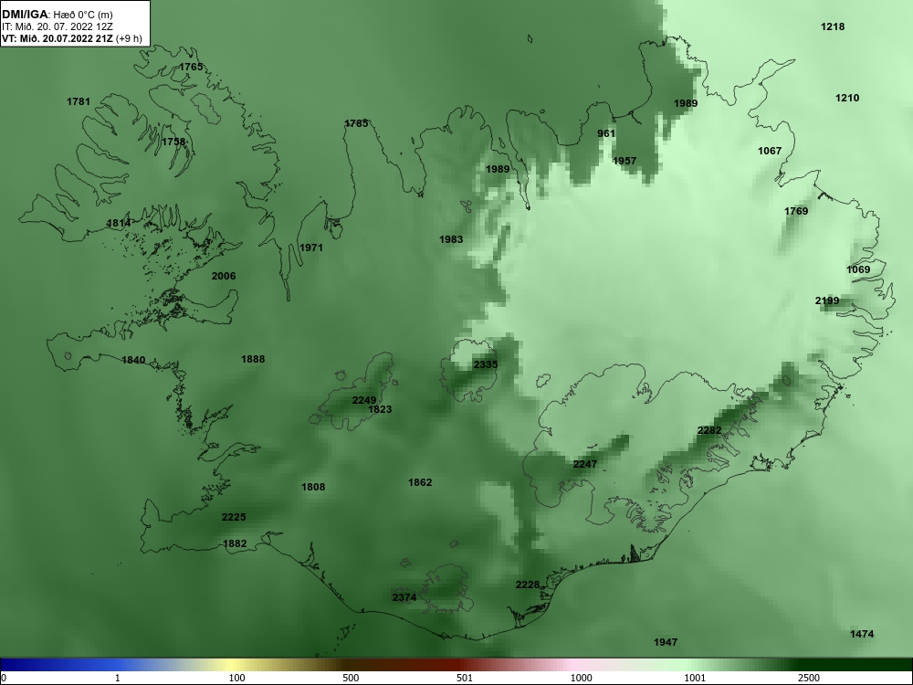Screen dimensions: 913x685
Task: Select the 2335 value on the glacier
Action: coord(486,364)
